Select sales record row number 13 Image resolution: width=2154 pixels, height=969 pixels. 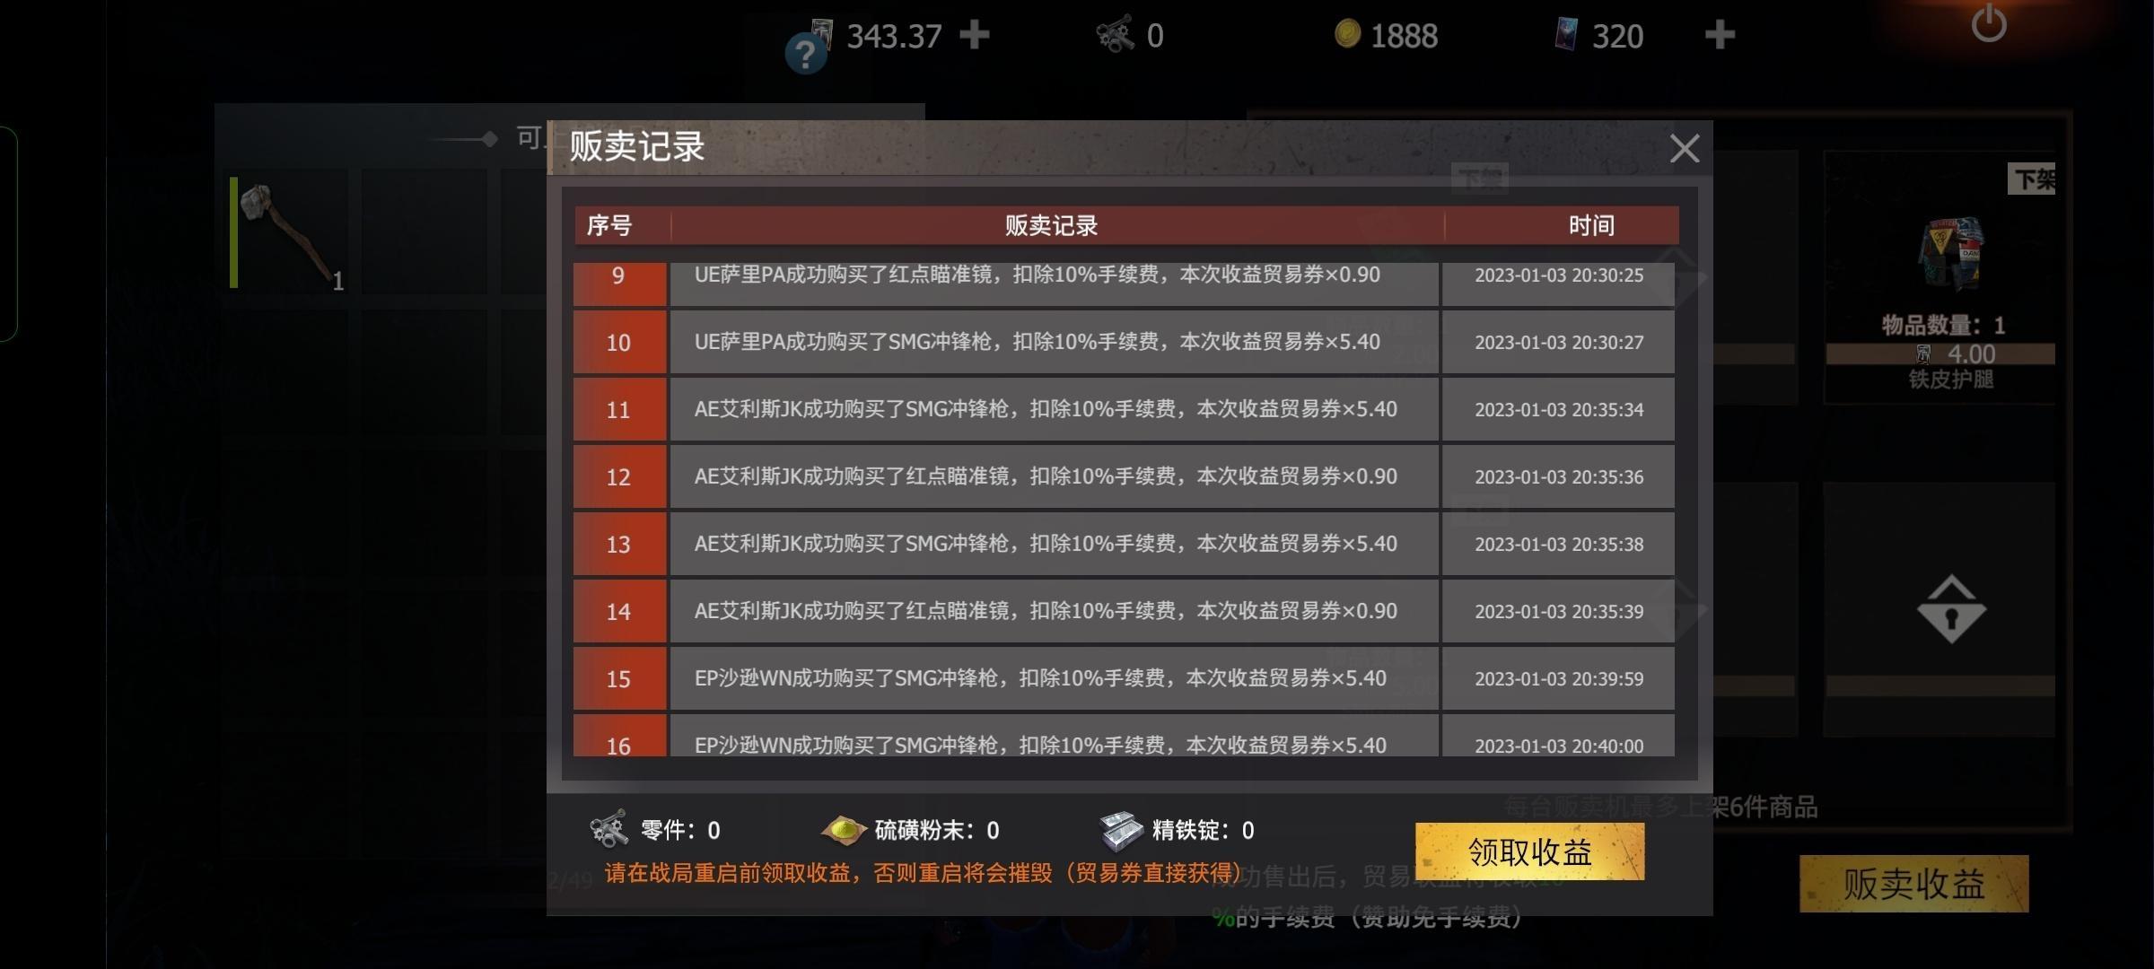tap(1124, 544)
